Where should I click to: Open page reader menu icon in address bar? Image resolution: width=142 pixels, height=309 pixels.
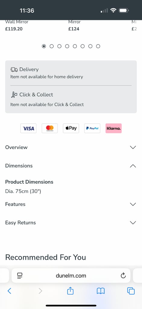click(20, 276)
